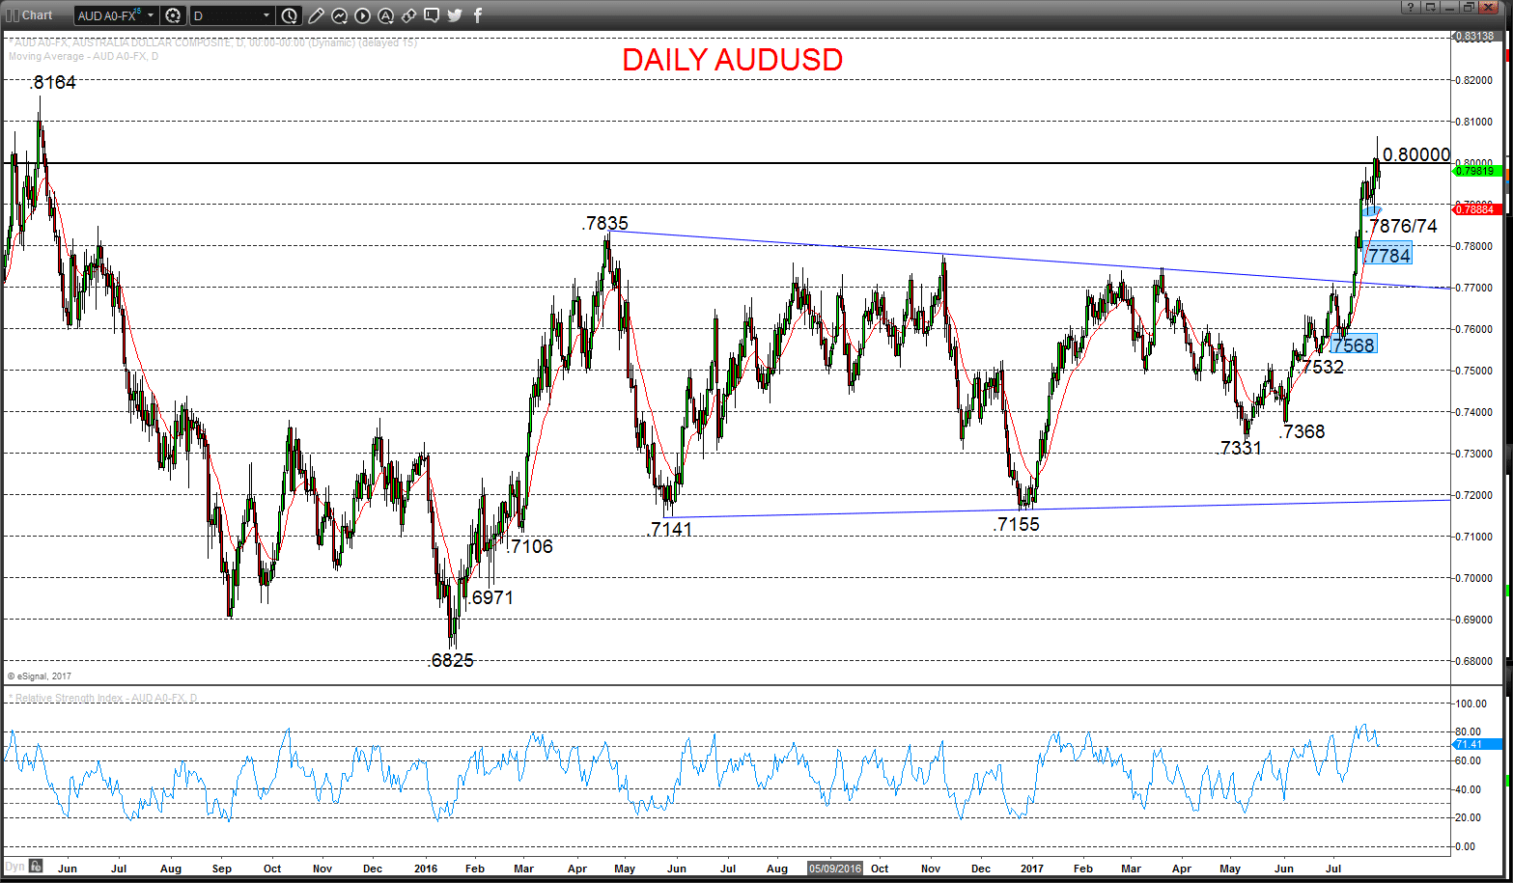Screen dimensions: 1513x883
Task: Share the chart via Facebook icon
Action: (x=477, y=15)
